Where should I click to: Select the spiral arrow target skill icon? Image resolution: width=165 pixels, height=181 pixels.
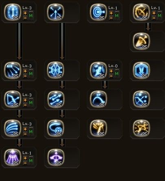pos(56,128)
